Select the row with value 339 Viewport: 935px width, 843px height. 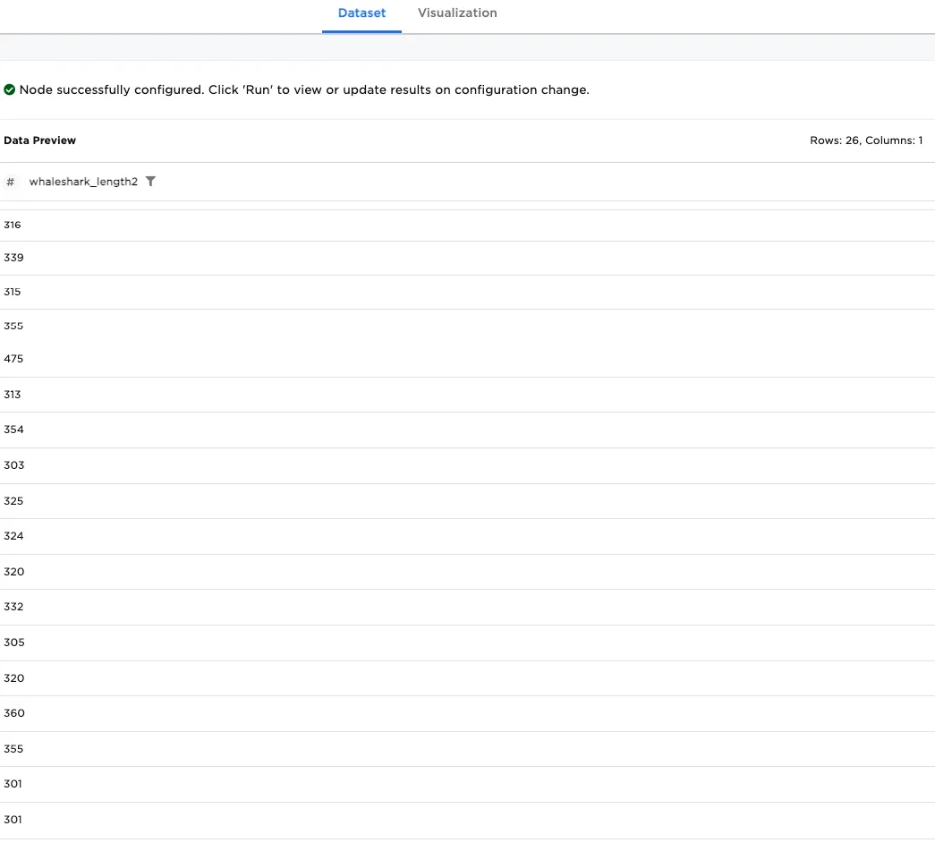click(x=13, y=258)
